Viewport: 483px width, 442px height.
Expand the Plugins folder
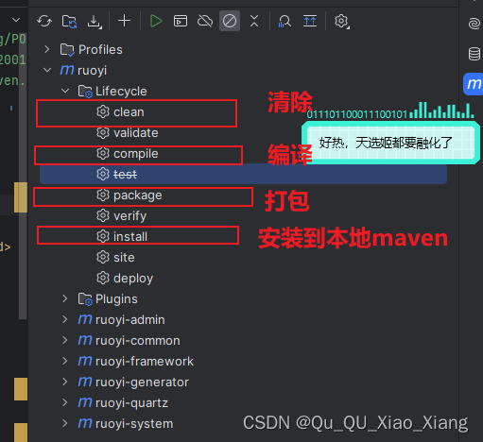65,298
